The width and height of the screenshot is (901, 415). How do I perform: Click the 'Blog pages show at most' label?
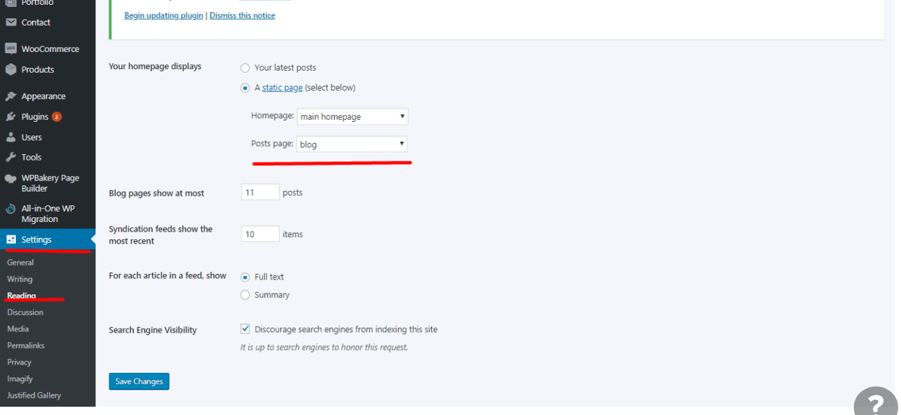(156, 194)
